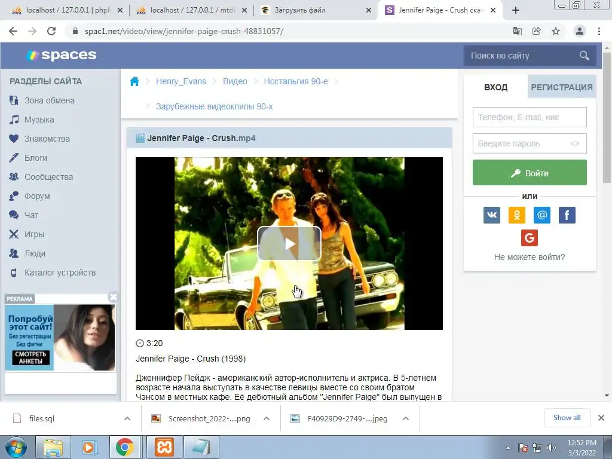The image size is (612, 459).
Task: Close the Jennifer Paige browser tab
Action: [x=493, y=11]
